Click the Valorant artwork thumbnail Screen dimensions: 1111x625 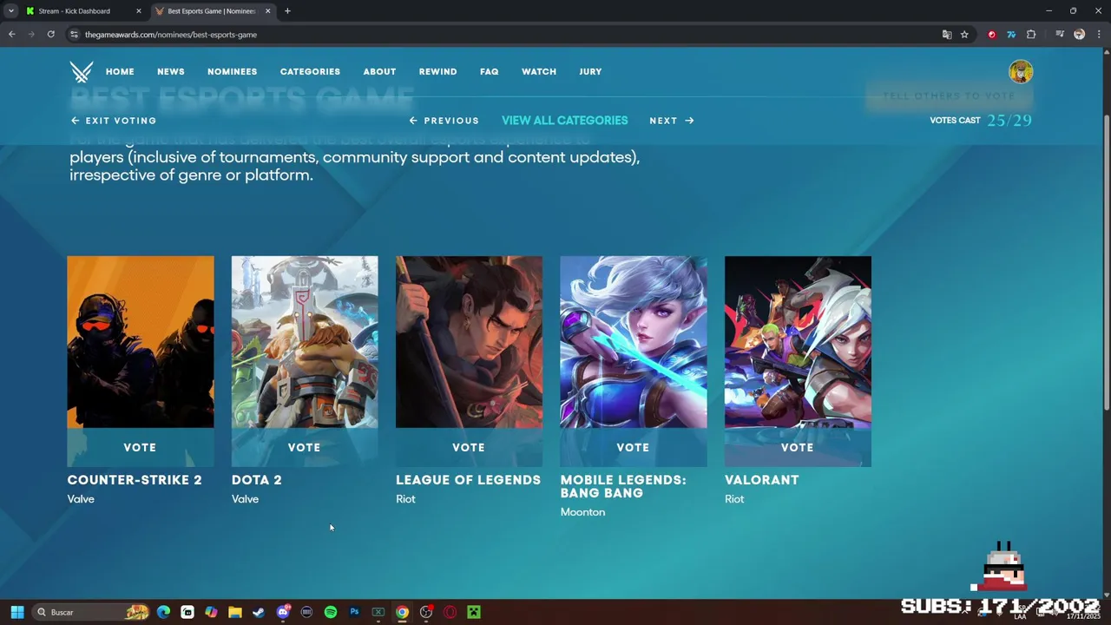(x=798, y=342)
